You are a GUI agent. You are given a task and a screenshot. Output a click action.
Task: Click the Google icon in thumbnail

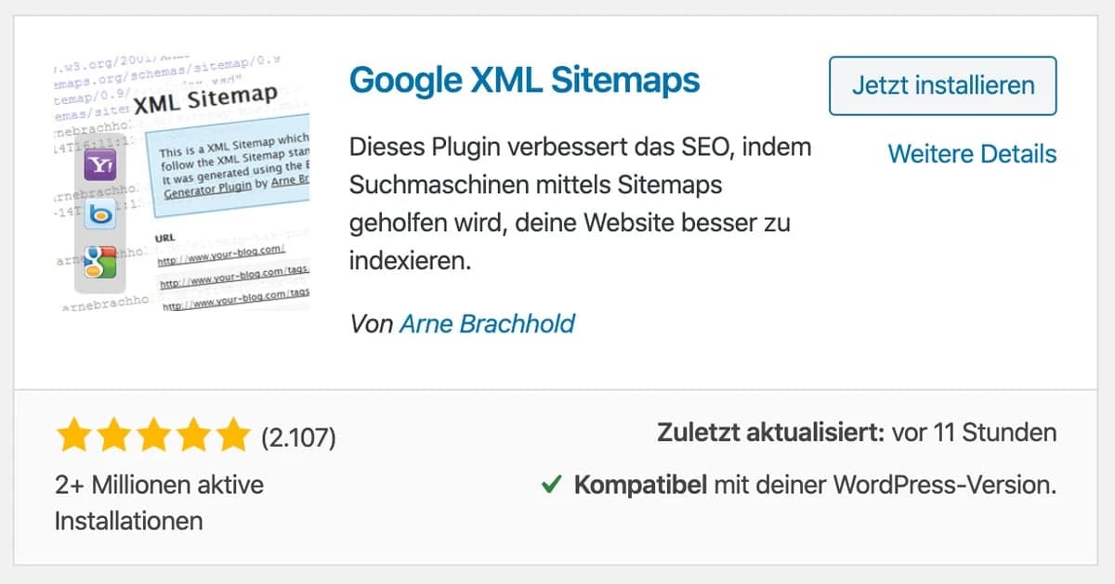click(98, 262)
